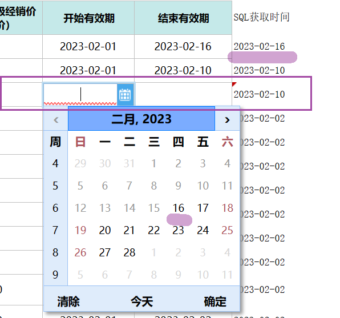Viewport: 340px width, 318px height.
Task: Select February 17 in calendar
Action: [203, 208]
